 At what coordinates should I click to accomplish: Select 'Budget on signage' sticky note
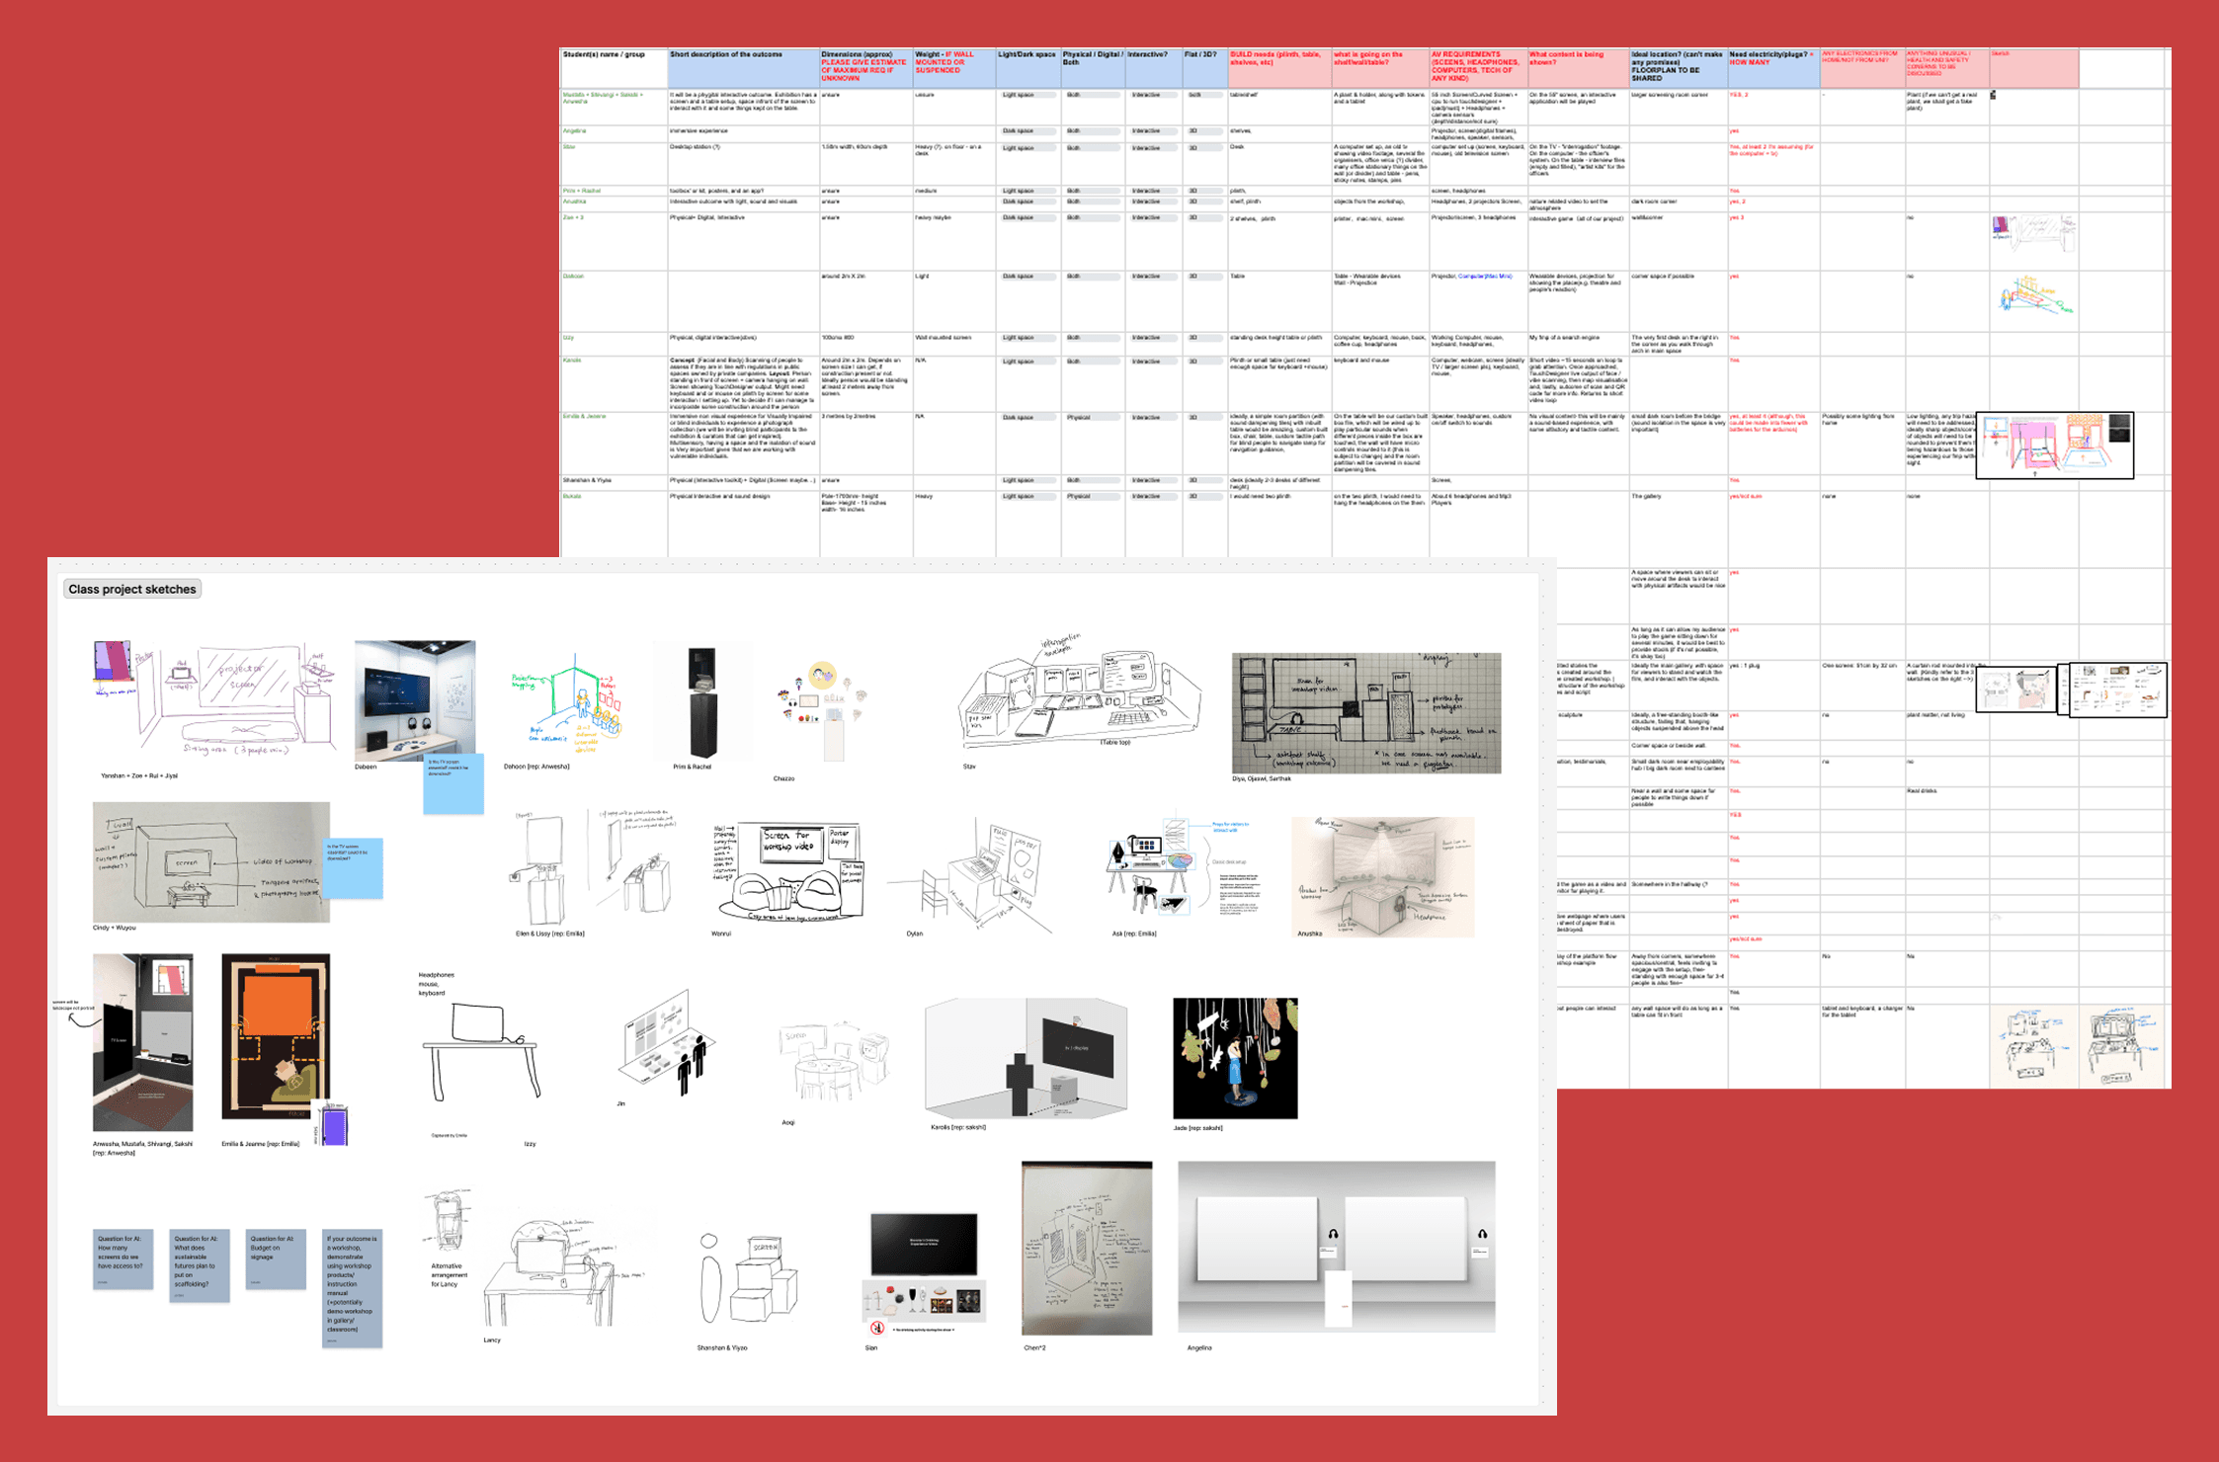click(x=275, y=1259)
